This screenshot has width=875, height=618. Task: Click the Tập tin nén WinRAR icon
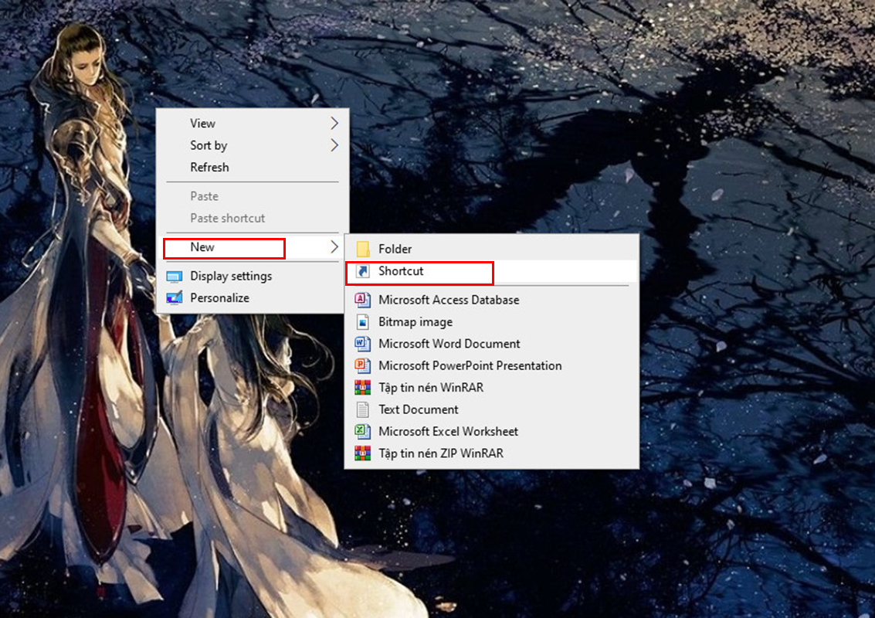362,388
